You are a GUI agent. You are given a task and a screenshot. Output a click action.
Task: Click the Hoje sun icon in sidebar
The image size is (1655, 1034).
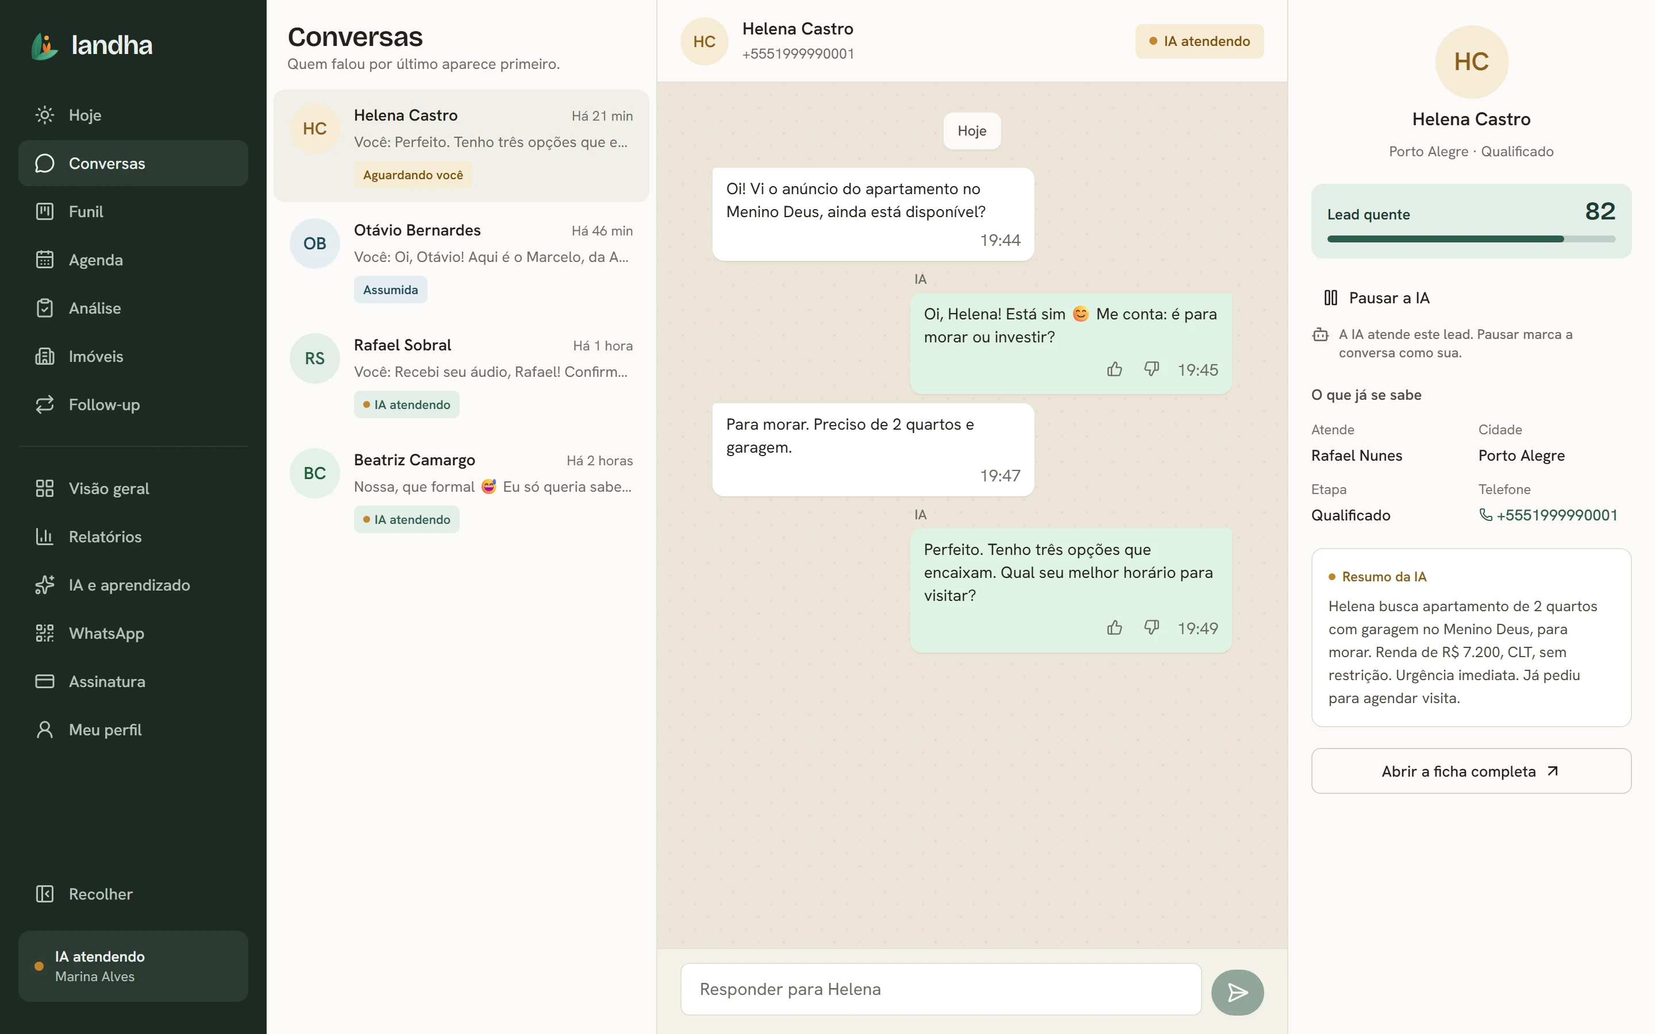click(44, 115)
